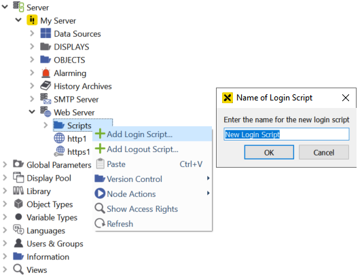Viewport: 362px width, 279px height.
Task: Click the http1 globe icon
Action: (x=59, y=138)
